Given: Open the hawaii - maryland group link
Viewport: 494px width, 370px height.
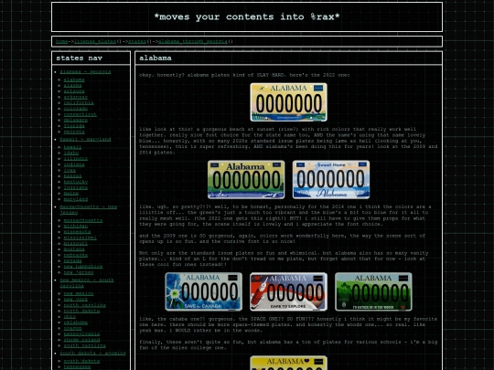Looking at the screenshot, I should [85, 139].
